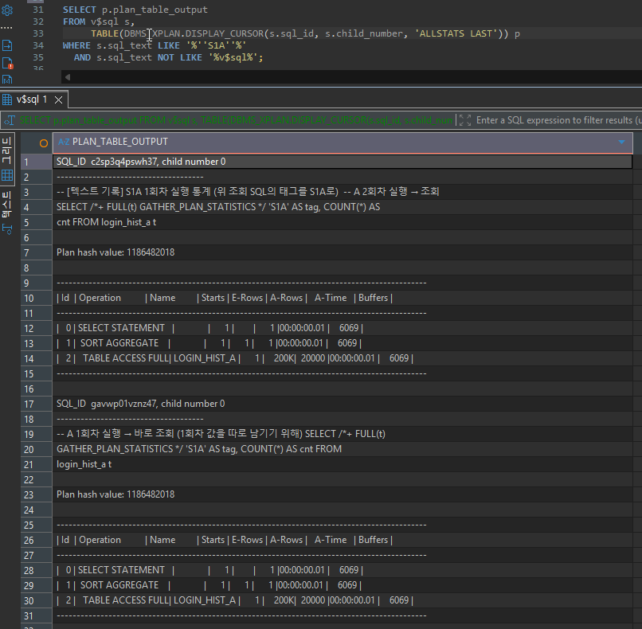The height and width of the screenshot is (629, 642).
Task: Click the file icon with red error badge
Action: (x=7, y=64)
